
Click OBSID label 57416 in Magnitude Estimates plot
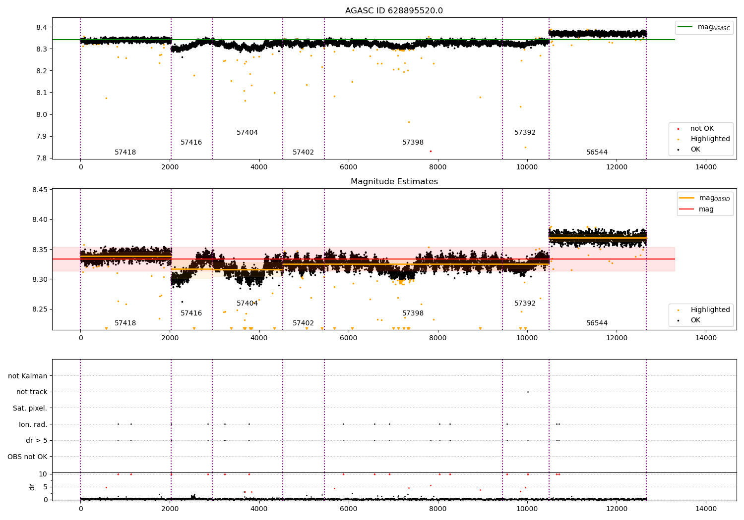click(191, 313)
